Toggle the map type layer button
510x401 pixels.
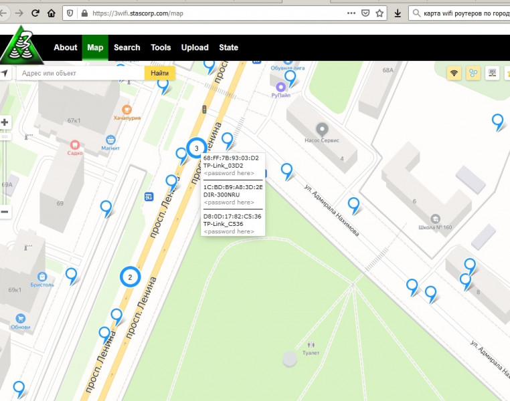coord(492,73)
